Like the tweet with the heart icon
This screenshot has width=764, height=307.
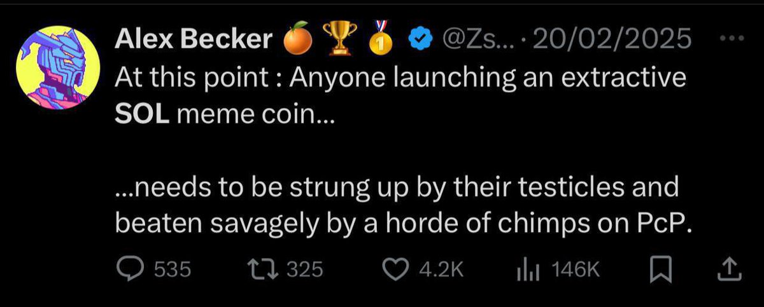401,269
